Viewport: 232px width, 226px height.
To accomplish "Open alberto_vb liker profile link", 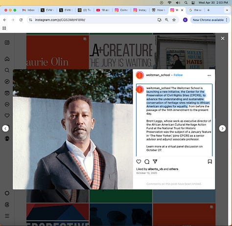I will 155,169.
